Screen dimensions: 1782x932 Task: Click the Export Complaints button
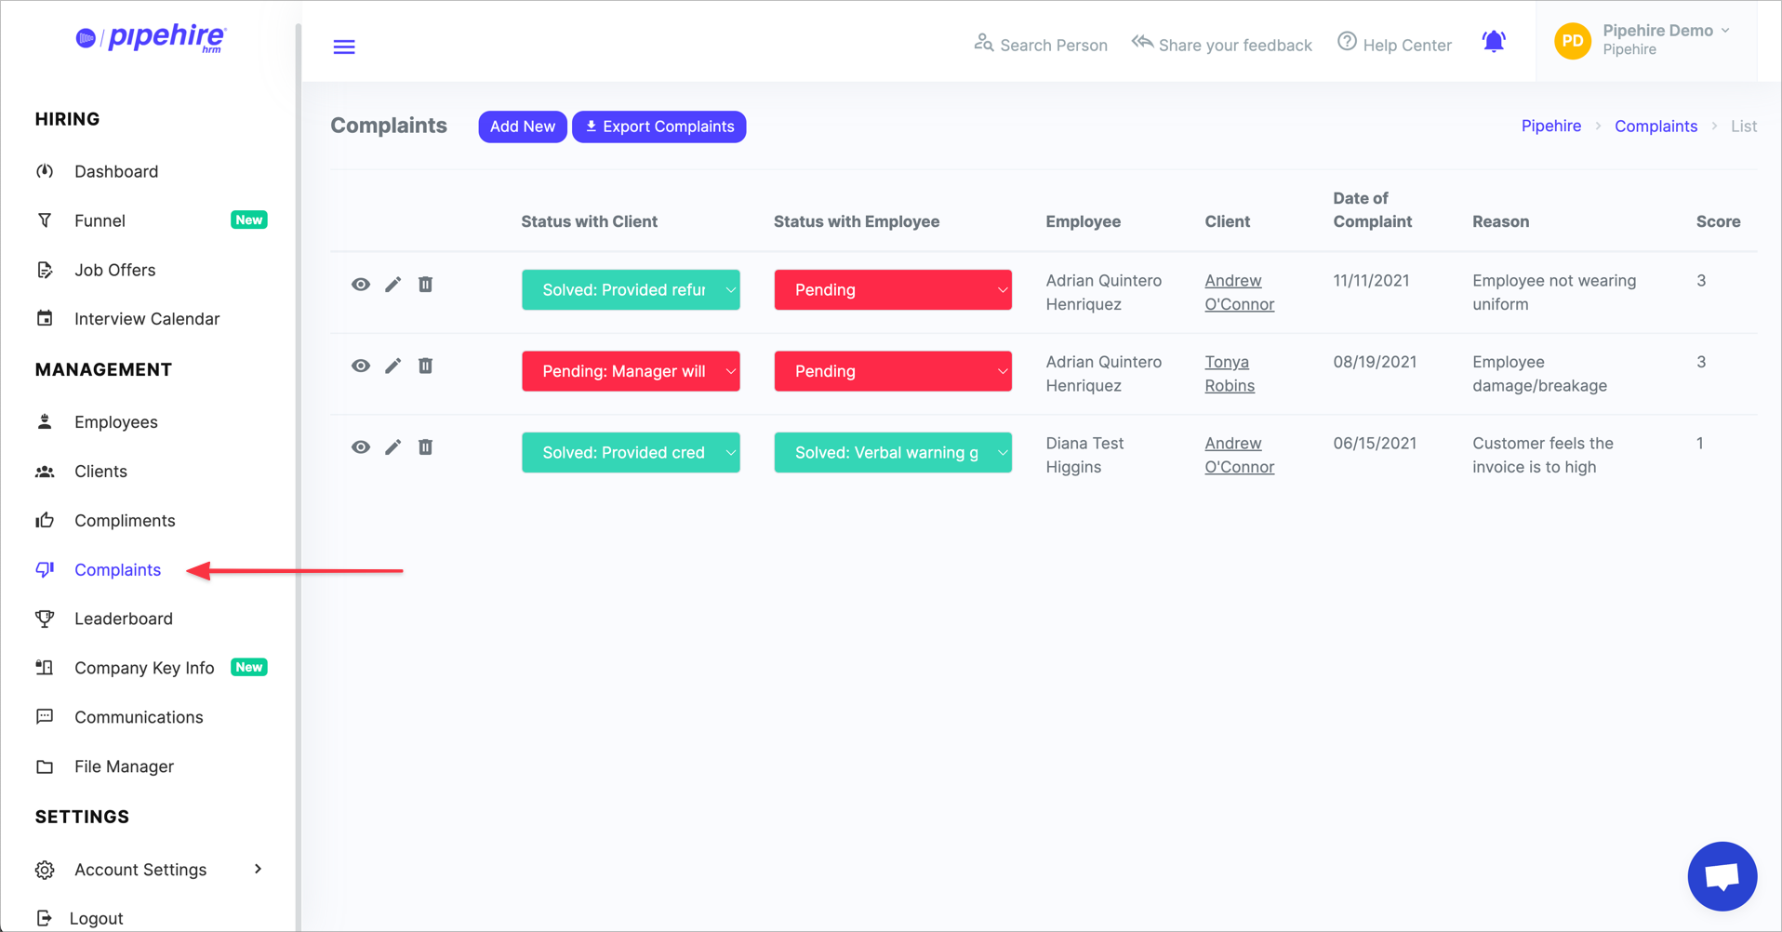coord(658,126)
